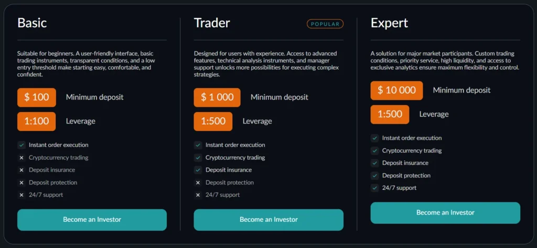Click Basic plan's 1:100 leverage badge
This screenshot has height=248, width=537.
pyautogui.click(x=37, y=121)
